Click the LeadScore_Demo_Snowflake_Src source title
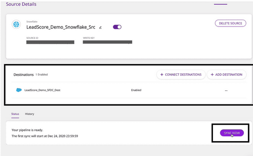This screenshot has height=156, width=253. (x=61, y=27)
